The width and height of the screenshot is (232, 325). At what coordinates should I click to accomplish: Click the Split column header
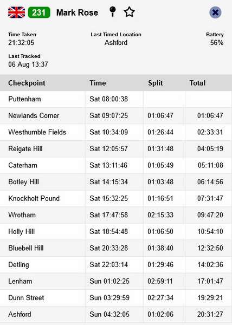[155, 83]
